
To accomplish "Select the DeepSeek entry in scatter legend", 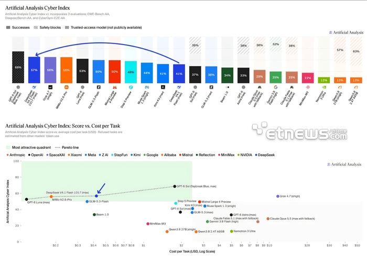I will click(265, 155).
